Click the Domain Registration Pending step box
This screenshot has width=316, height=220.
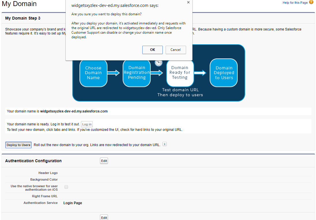(137, 73)
